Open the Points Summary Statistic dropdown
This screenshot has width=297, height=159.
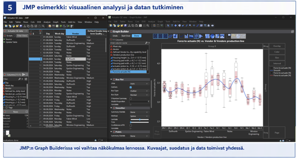coord(139,136)
